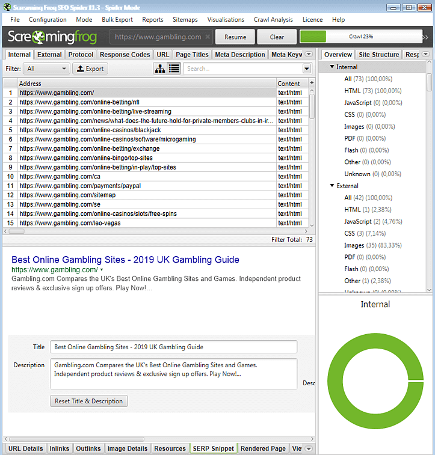435x455 pixels.
Task: Select External Images (35) entry
Action: pos(373,245)
